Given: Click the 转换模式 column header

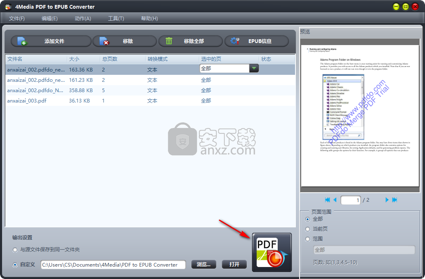Looking at the screenshot, I should (x=172, y=59).
